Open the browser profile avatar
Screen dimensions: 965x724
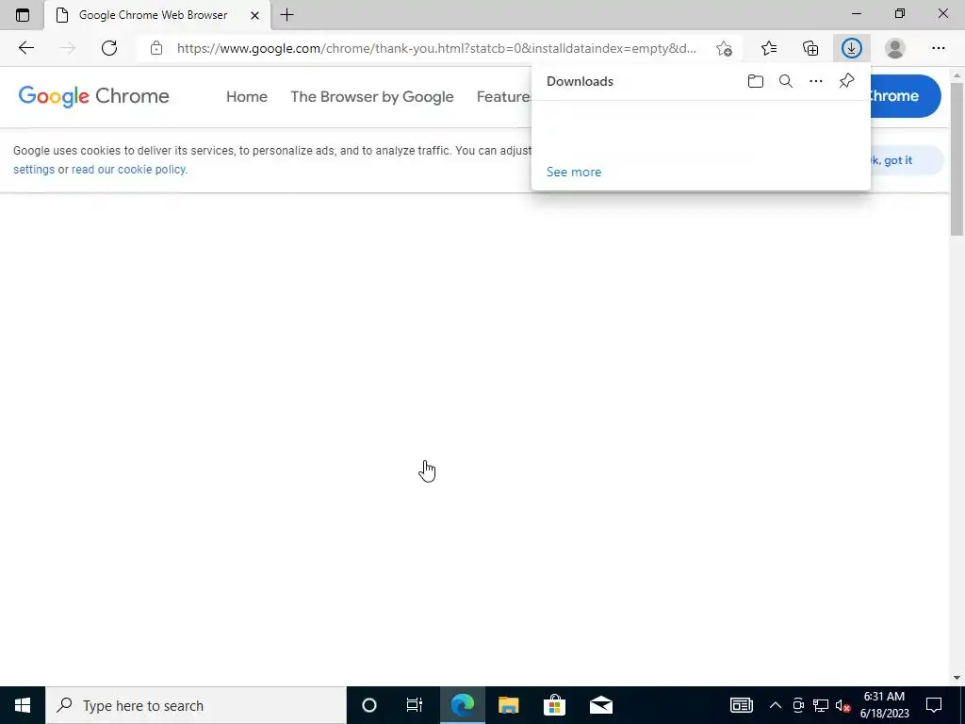click(895, 48)
